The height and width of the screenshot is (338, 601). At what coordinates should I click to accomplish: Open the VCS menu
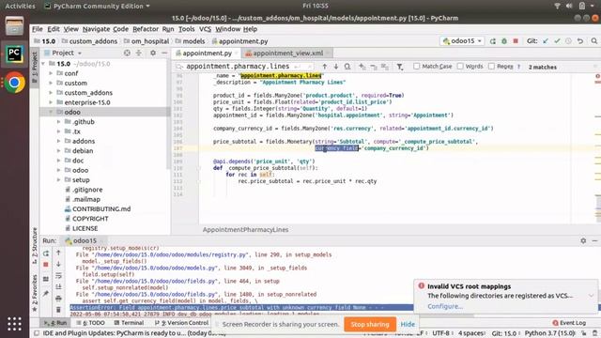click(205, 29)
